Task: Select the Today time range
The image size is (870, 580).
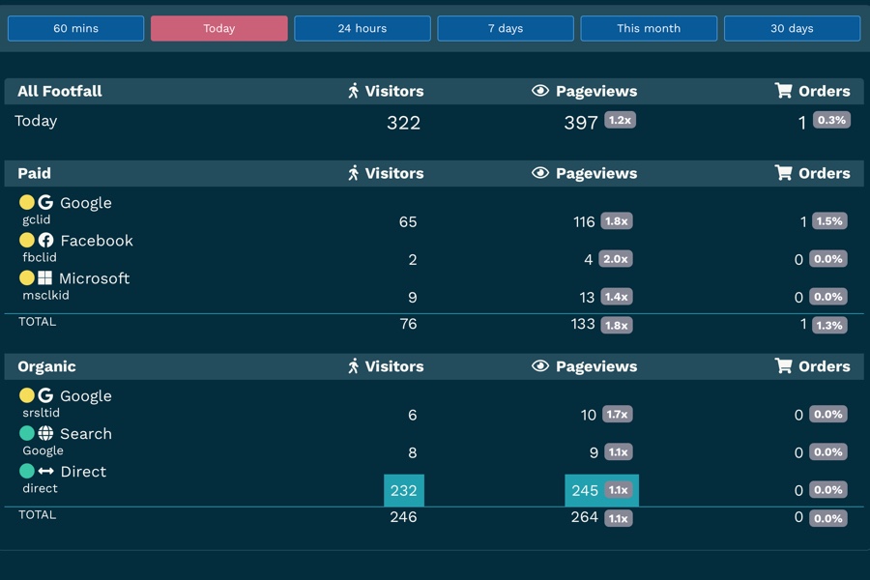Action: pos(219,28)
